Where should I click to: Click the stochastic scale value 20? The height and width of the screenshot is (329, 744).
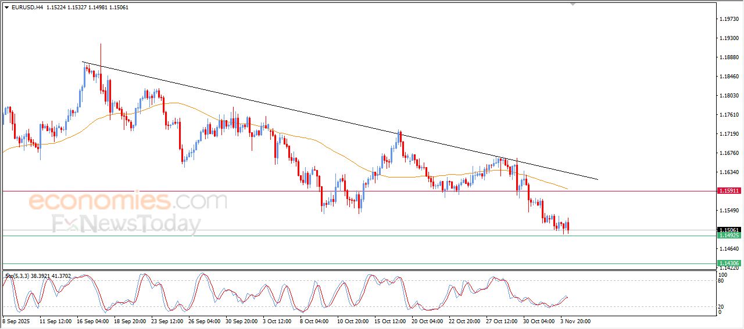(x=722, y=306)
